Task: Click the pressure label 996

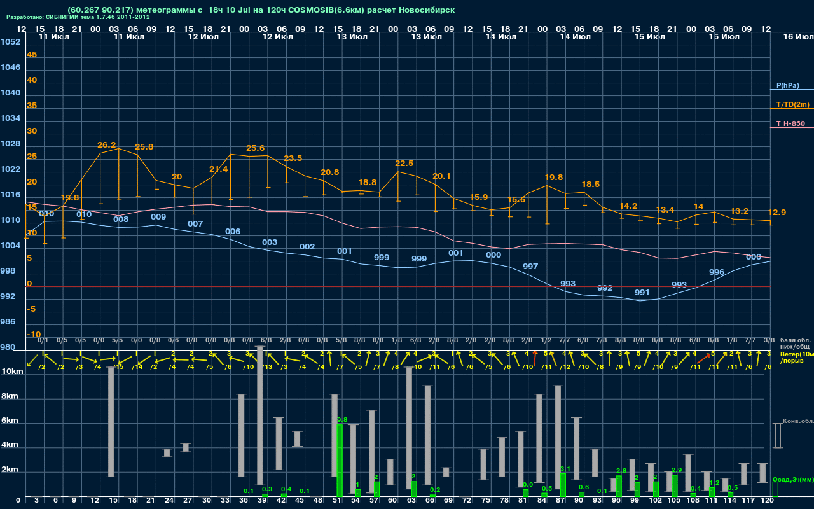Action: pos(717,272)
